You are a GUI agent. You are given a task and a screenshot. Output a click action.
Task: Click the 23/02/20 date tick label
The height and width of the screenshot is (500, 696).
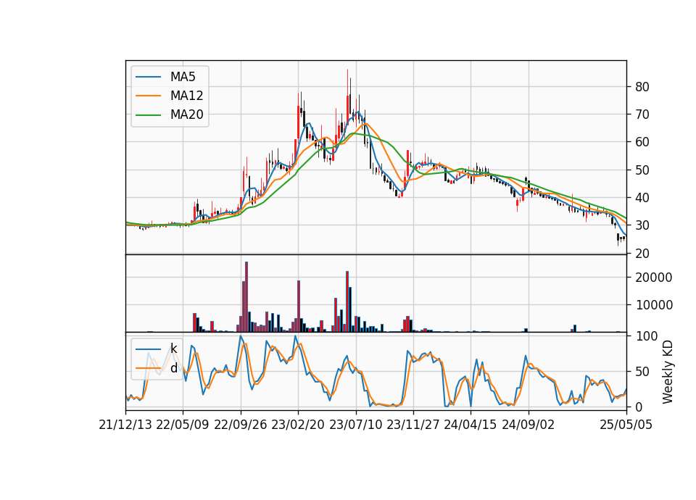(298, 425)
